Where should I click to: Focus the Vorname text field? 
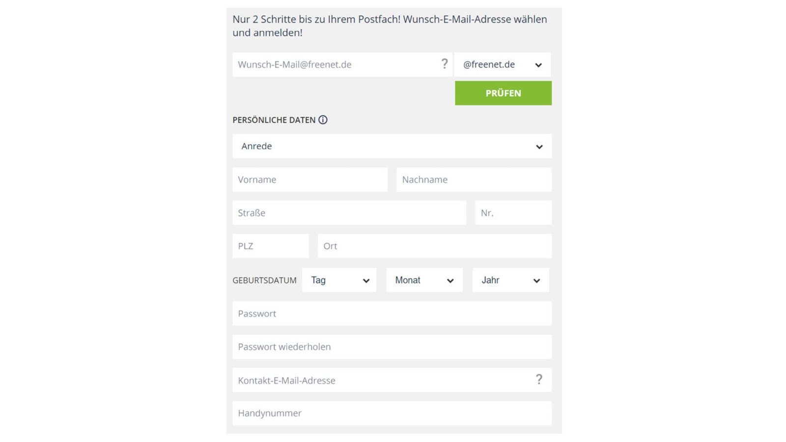coord(309,180)
